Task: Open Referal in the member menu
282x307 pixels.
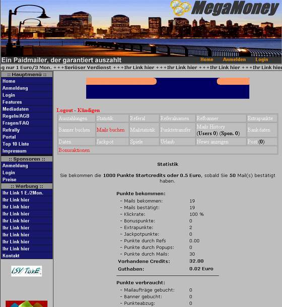Action: pyautogui.click(x=137, y=119)
